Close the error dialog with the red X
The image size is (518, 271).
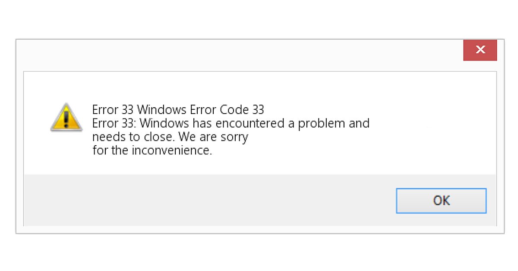point(480,50)
